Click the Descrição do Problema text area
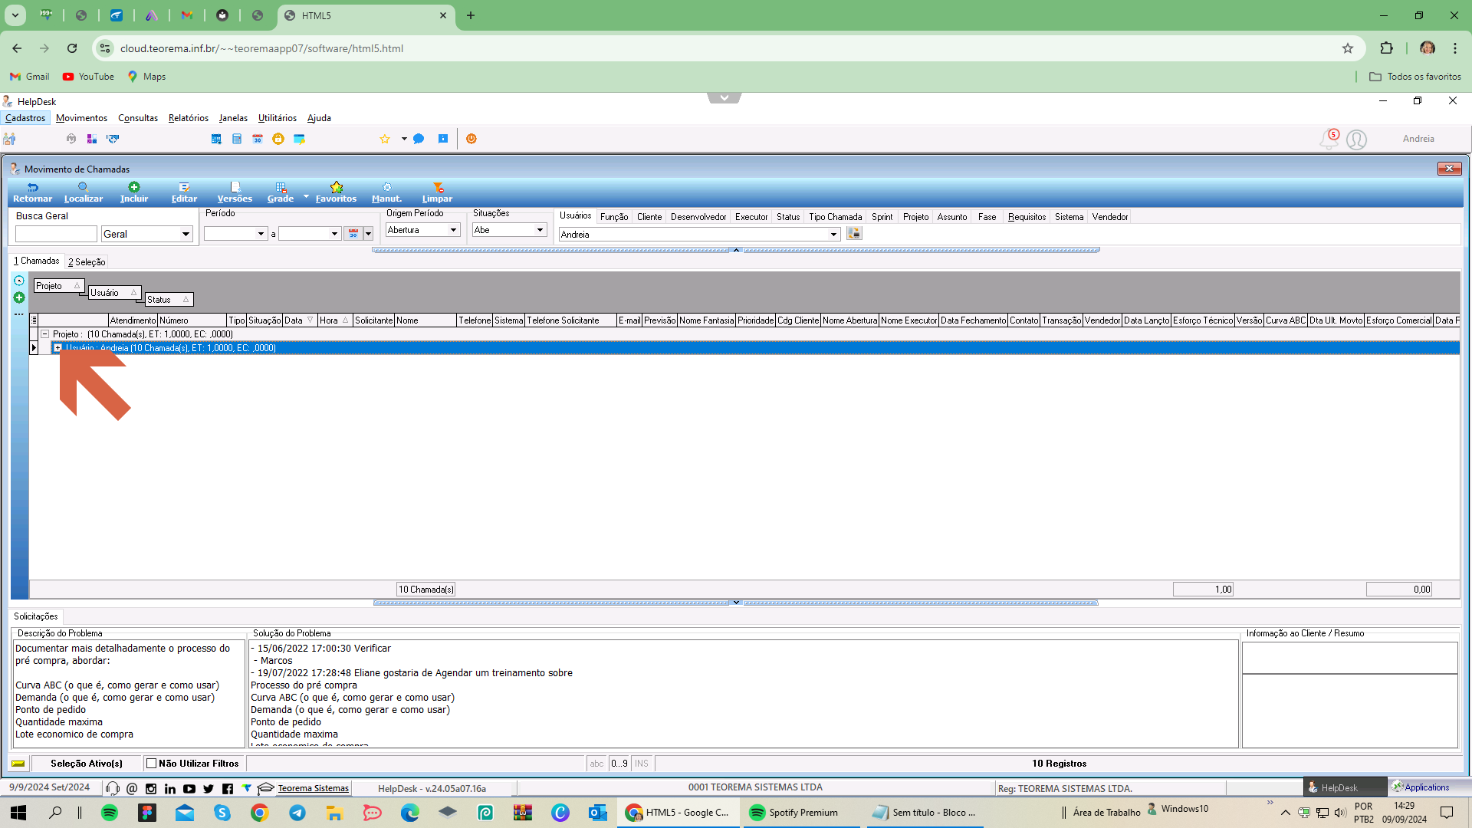 pos(128,693)
